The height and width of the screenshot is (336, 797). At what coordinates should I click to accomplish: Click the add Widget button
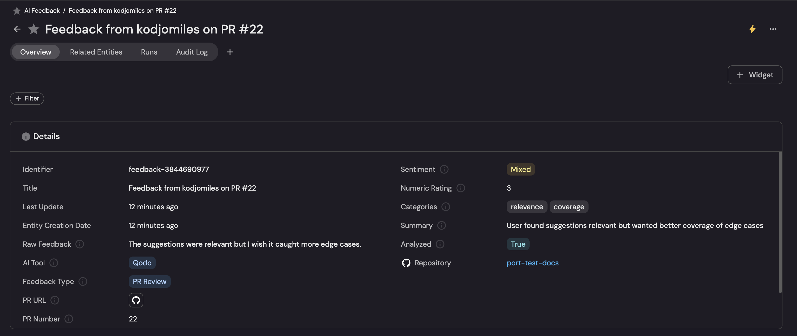[755, 75]
